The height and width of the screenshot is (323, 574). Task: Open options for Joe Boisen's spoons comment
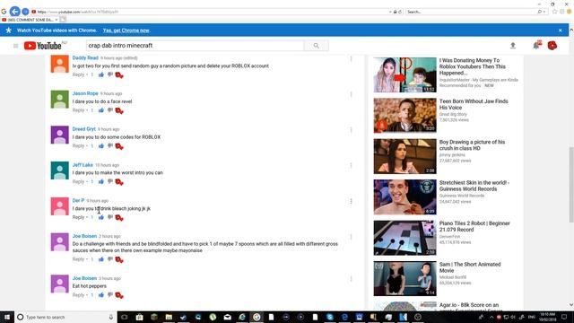[x=351, y=237]
